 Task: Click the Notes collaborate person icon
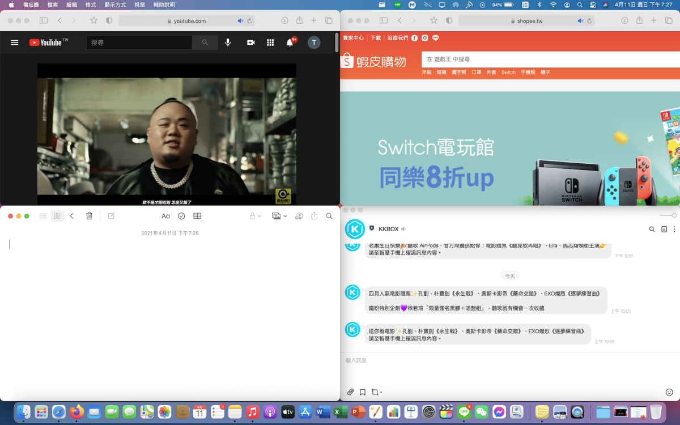pyautogui.click(x=299, y=216)
